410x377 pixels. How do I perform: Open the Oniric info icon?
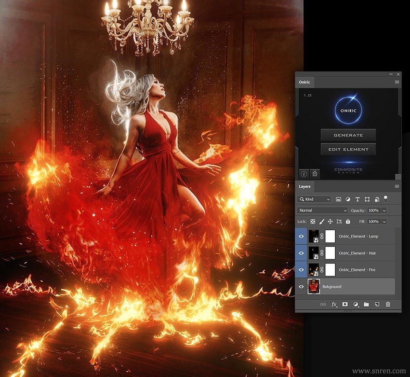304,174
